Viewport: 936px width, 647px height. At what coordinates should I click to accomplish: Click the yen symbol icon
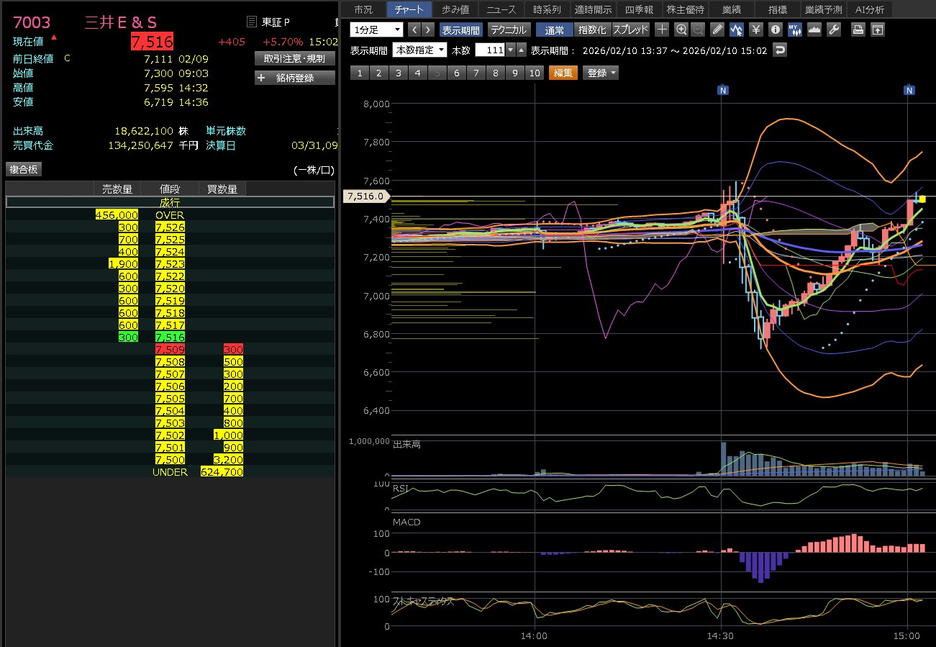pos(755,30)
